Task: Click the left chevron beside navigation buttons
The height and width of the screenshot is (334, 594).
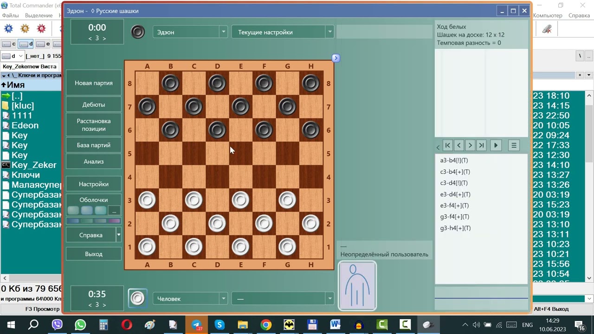Action: tap(438, 147)
